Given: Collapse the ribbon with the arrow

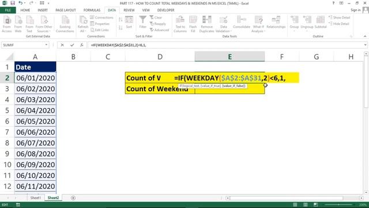Looking at the screenshot, I should coord(365,36).
